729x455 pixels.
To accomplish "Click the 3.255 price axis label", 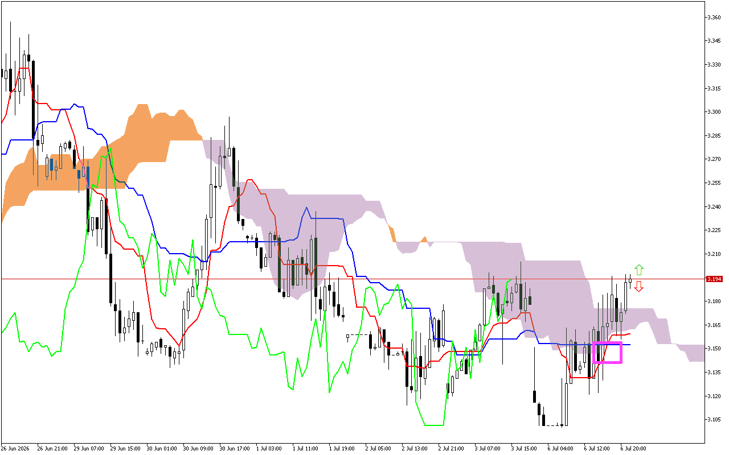I will click(x=714, y=183).
